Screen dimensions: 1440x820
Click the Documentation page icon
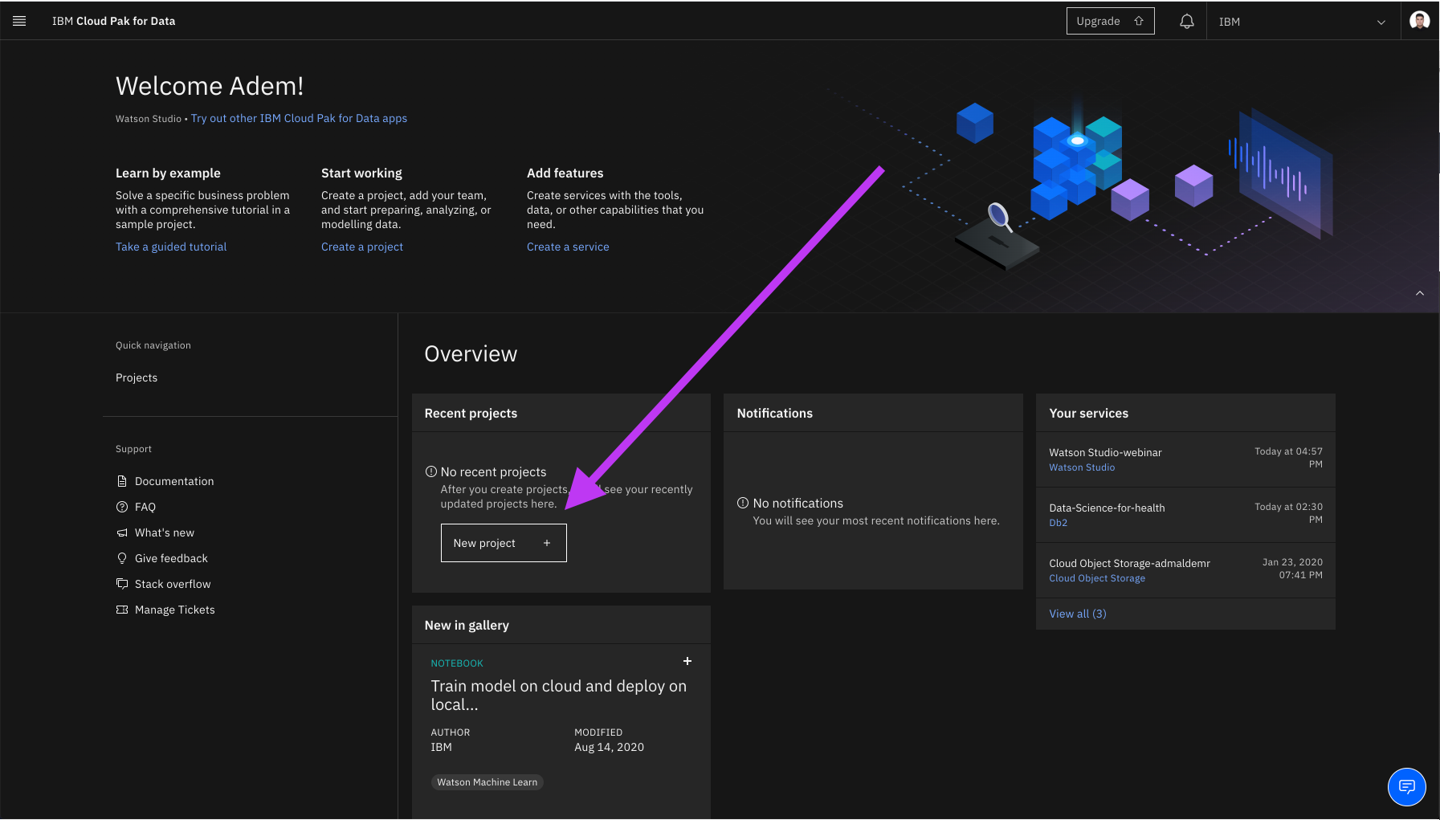tap(122, 481)
